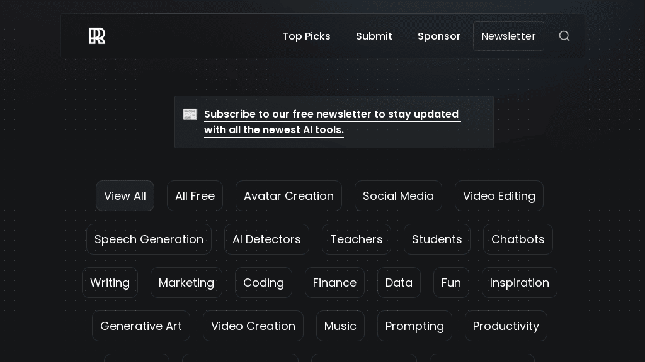Screen dimensions: 645x362
Task: Open the search magnifier icon
Action: point(564,36)
